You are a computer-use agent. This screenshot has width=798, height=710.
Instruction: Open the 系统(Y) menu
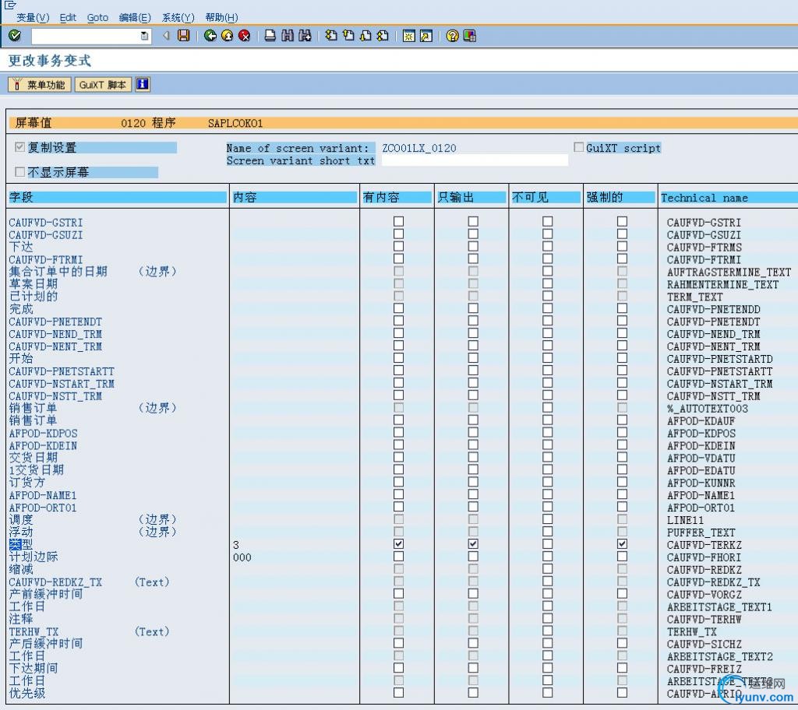coord(178,17)
